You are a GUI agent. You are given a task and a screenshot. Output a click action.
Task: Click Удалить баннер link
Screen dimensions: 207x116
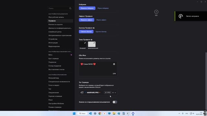[x=101, y=32]
